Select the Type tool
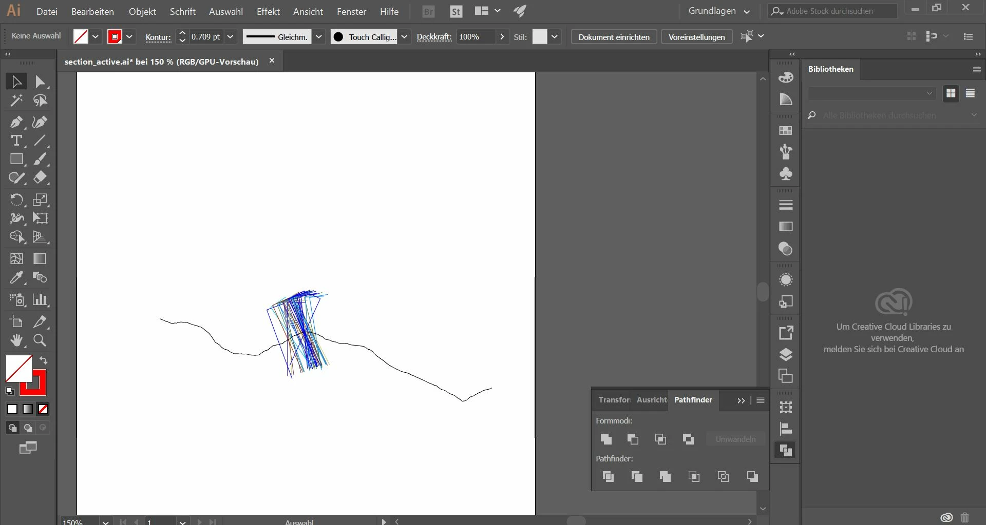The width and height of the screenshot is (986, 525). pos(16,140)
